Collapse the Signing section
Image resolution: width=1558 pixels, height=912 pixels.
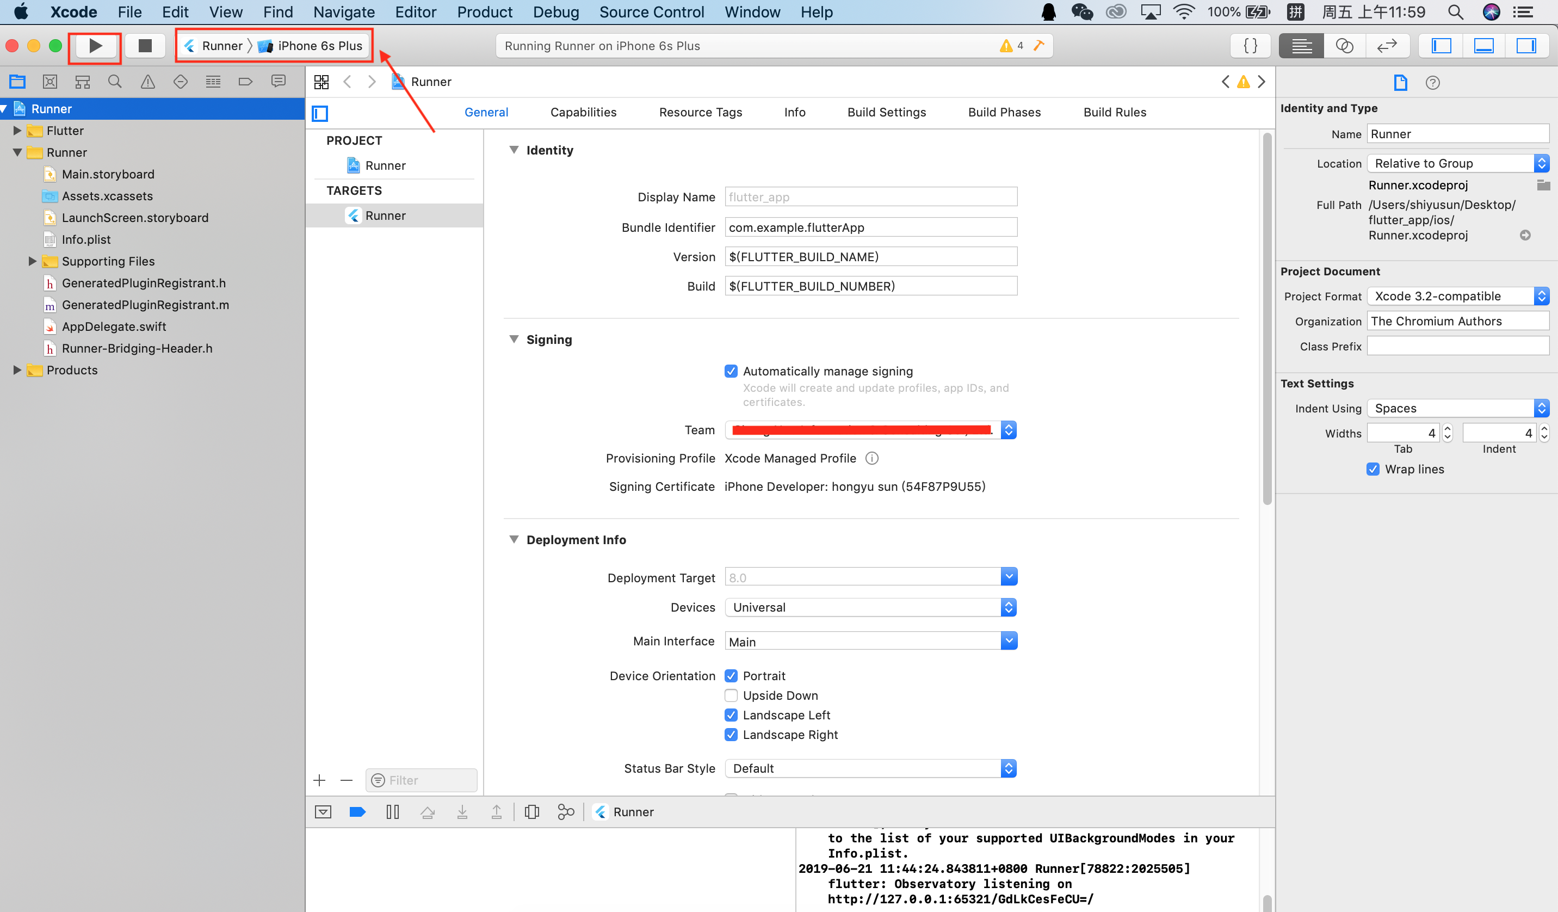coord(514,340)
